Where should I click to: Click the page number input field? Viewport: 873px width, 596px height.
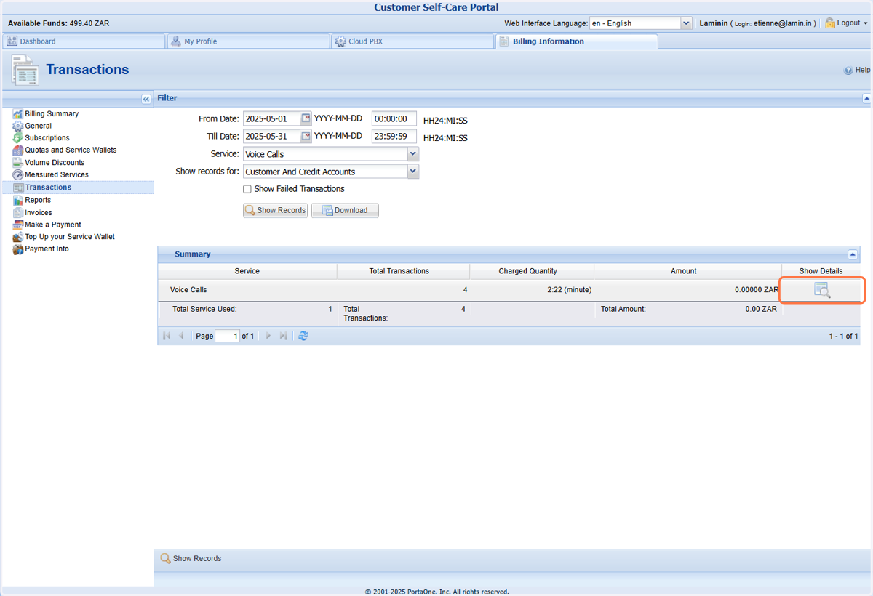[x=227, y=336]
